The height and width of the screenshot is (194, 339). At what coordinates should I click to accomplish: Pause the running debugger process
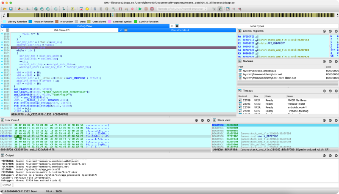pos(146,8)
